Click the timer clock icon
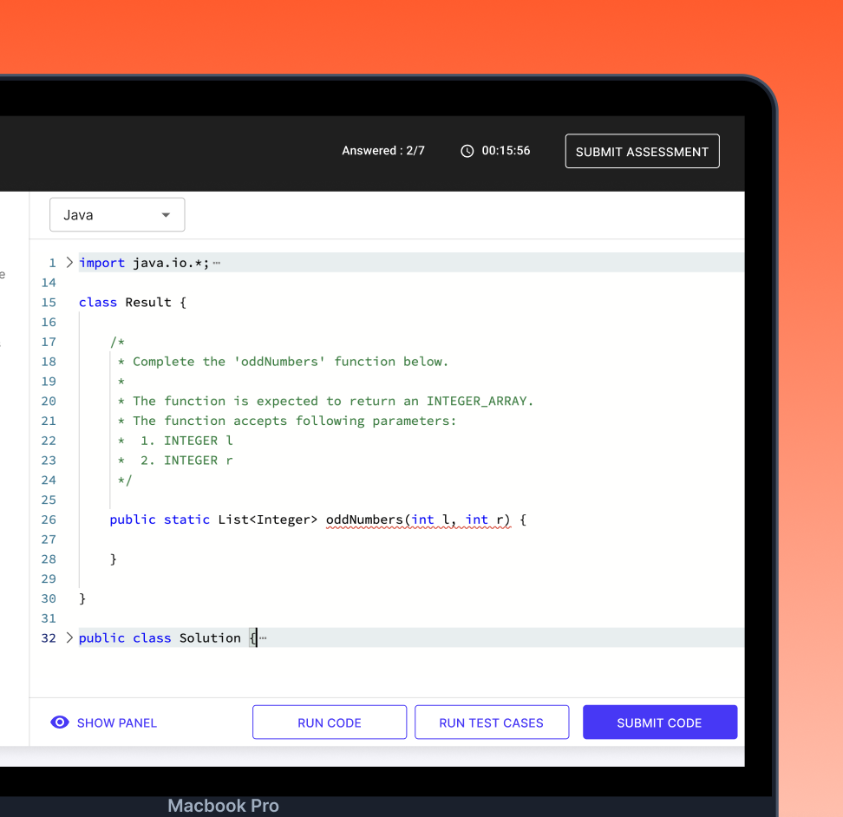This screenshot has height=817, width=843. point(467,151)
